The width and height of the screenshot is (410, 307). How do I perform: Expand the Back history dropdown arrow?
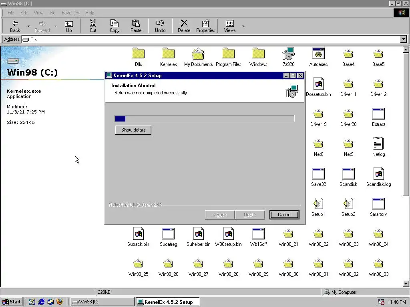[28, 26]
